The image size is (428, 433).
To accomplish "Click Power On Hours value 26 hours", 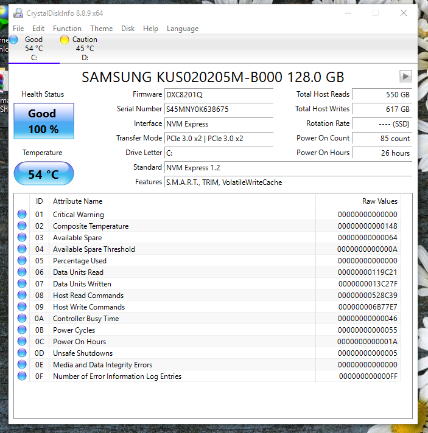I will (382, 153).
